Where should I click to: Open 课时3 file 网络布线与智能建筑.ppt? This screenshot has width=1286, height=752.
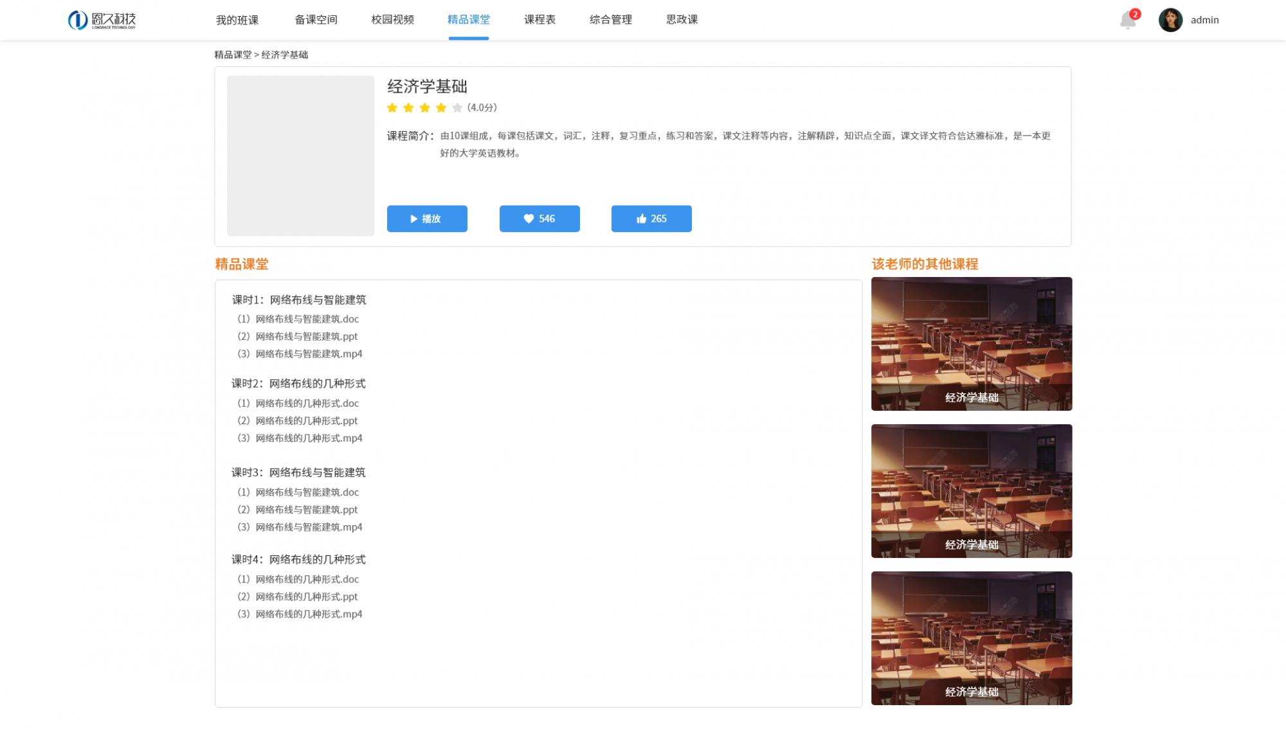coord(297,510)
